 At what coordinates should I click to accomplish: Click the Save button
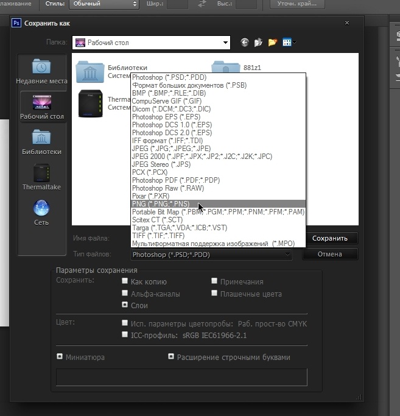[329, 238]
